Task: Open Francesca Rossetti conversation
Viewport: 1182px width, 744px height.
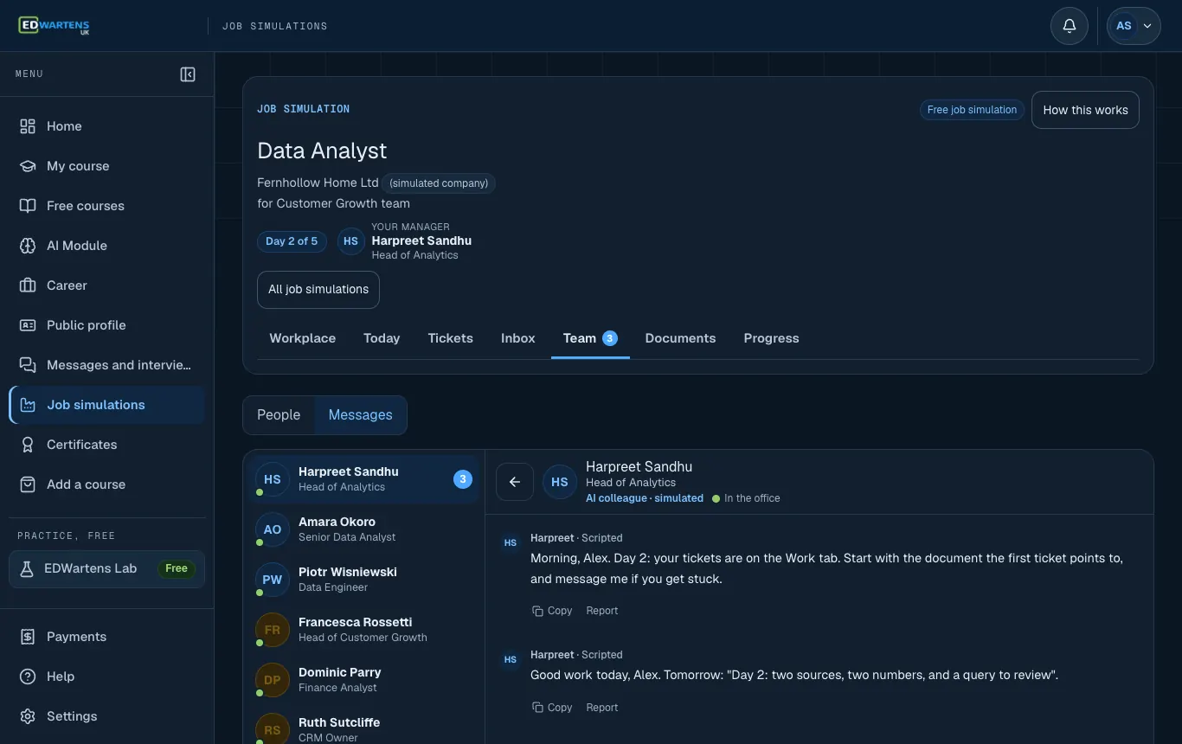Action: tap(363, 630)
